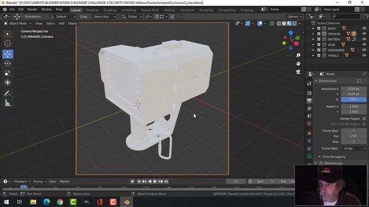Open the Object Data camera properties tab

[309, 156]
